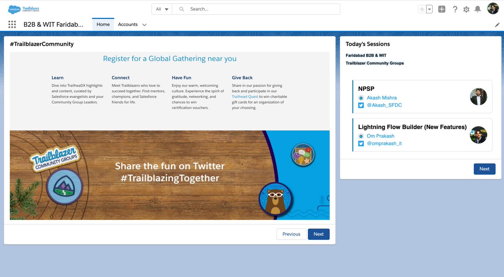Click Next in Today's Sessions panel
The image size is (504, 277).
(485, 169)
